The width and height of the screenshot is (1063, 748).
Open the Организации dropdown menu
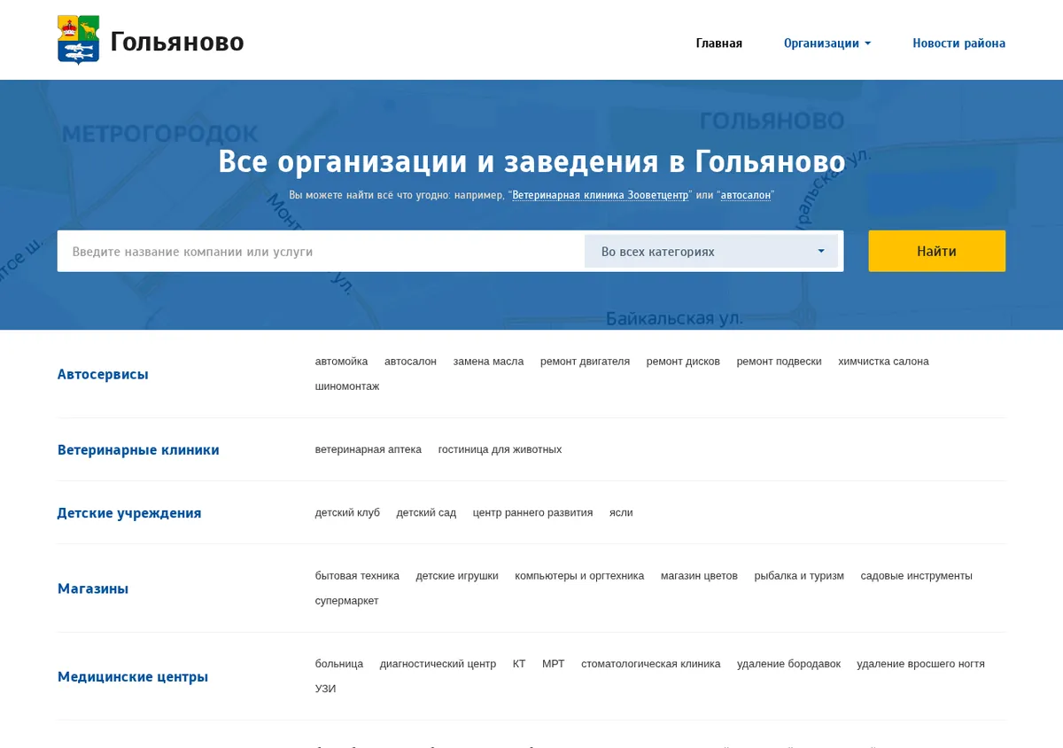(x=827, y=43)
